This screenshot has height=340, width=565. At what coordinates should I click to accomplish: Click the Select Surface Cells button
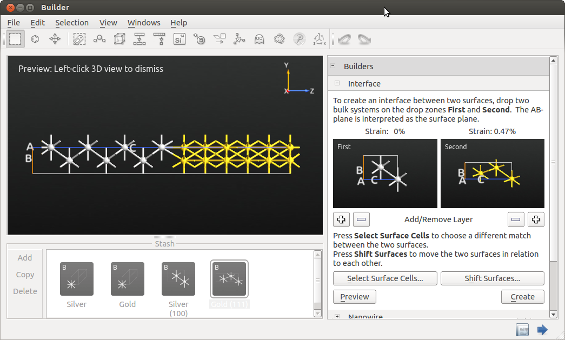point(385,278)
